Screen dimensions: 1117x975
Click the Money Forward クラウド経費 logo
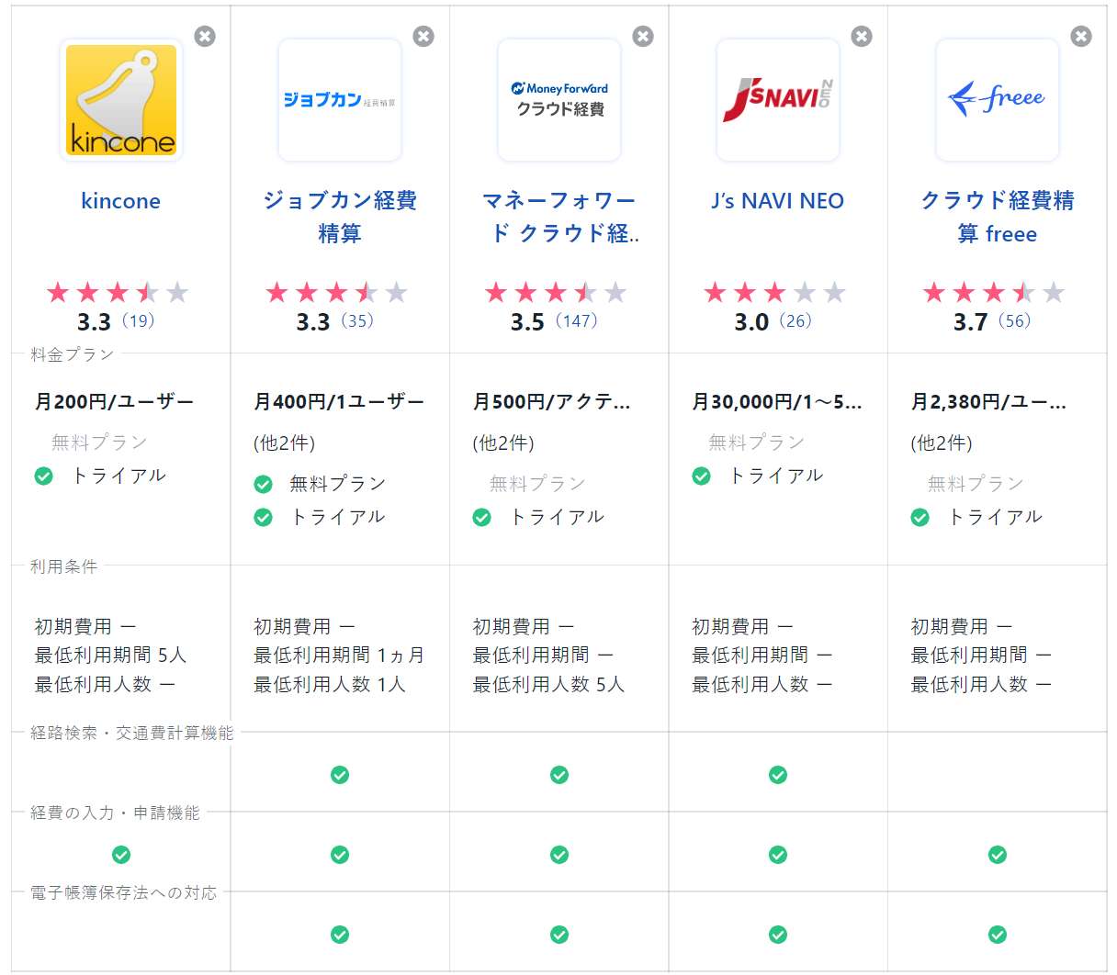click(559, 100)
